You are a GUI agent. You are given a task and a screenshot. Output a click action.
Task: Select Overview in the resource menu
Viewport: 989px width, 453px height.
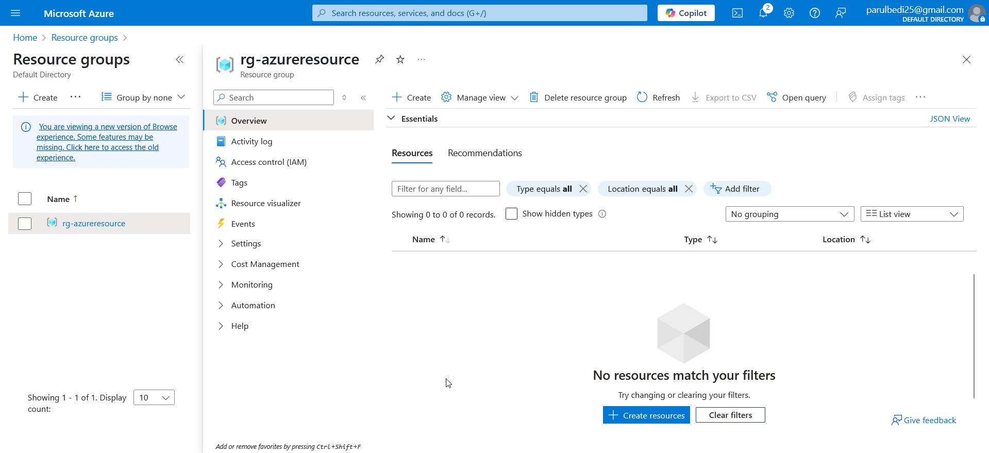(x=289, y=121)
